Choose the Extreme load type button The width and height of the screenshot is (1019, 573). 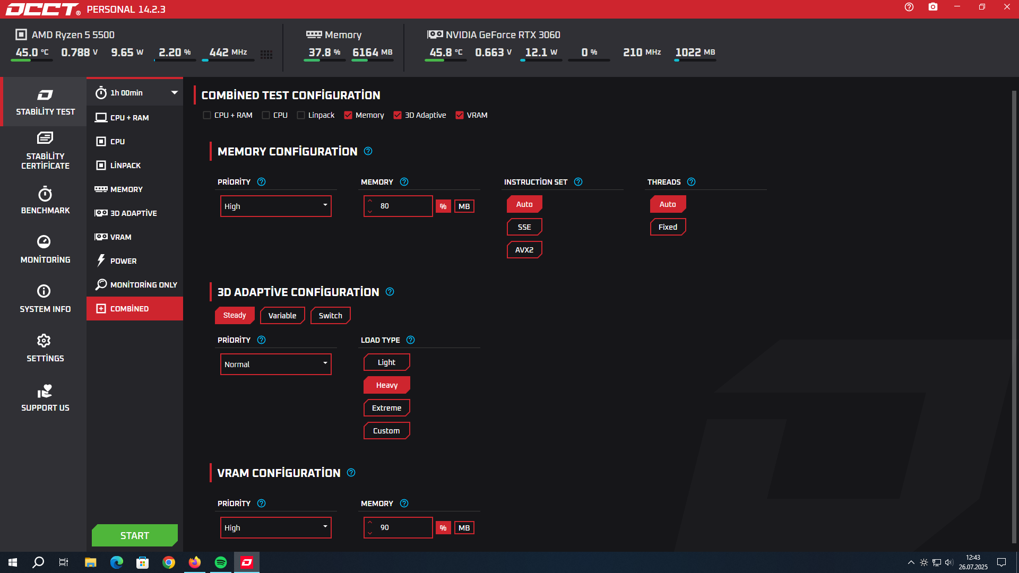click(x=386, y=408)
